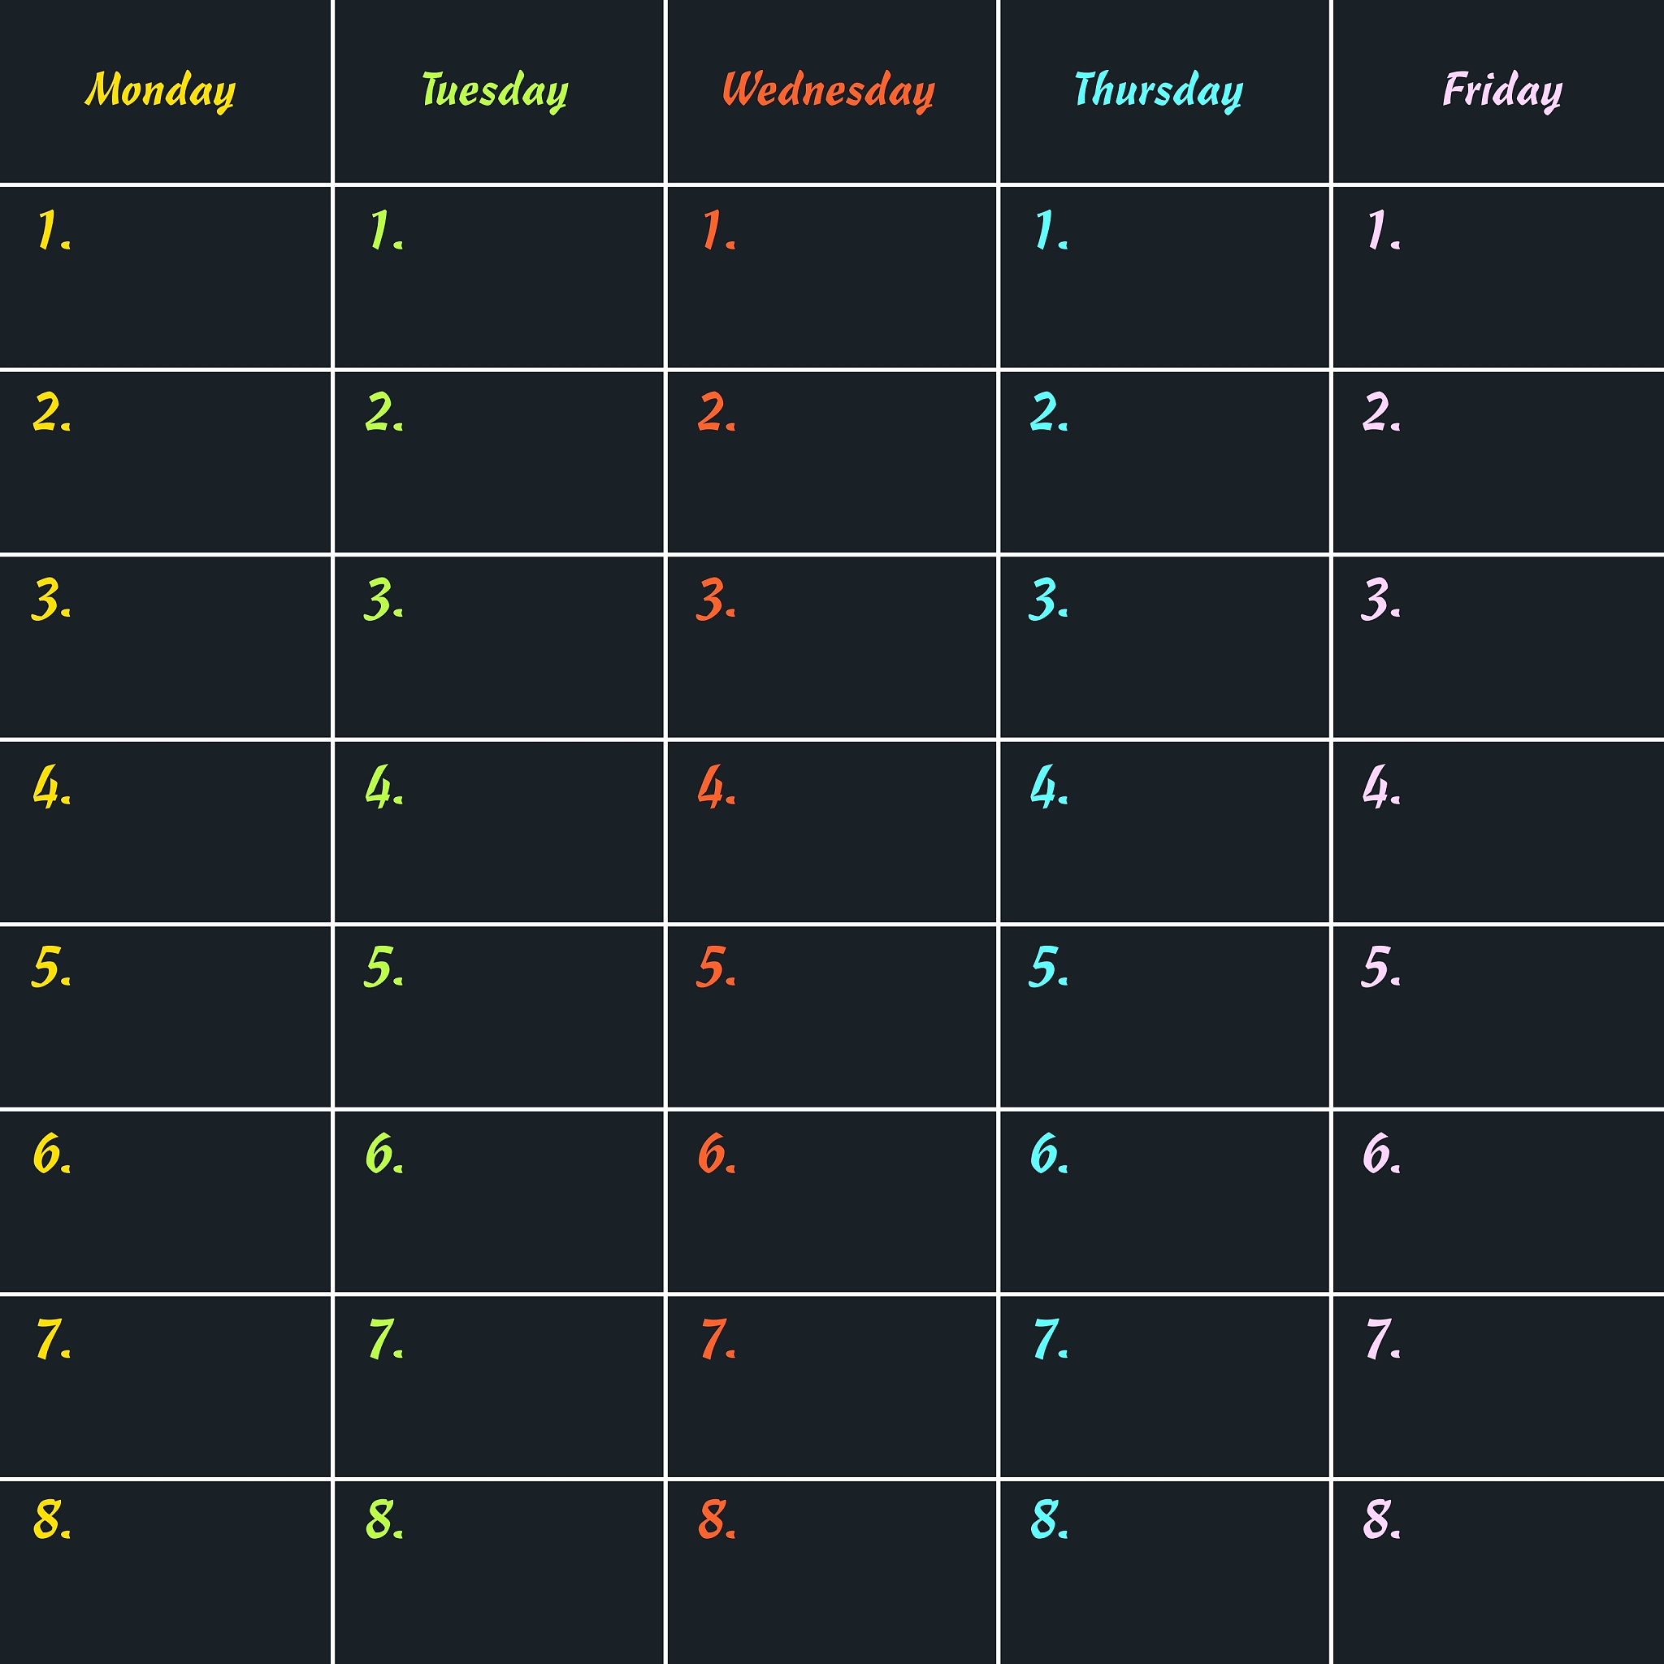Select the Thursday header text
This screenshot has width=1664, height=1664.
[x=1159, y=90]
